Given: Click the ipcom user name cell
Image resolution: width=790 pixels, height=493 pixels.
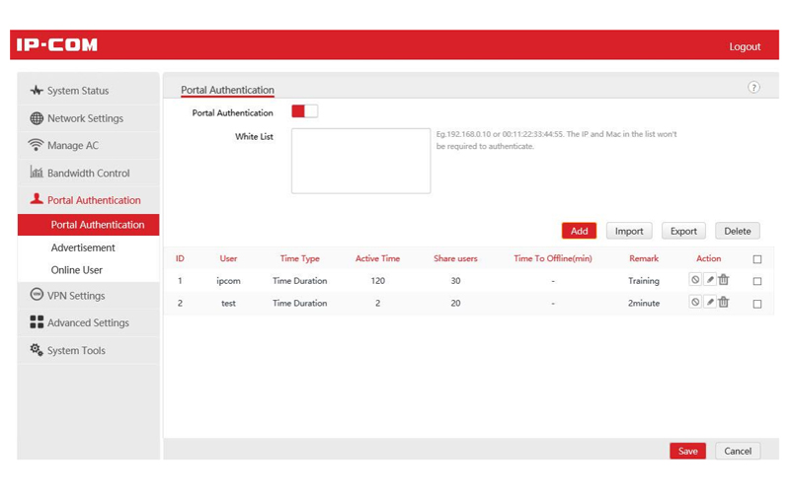Looking at the screenshot, I should 228,281.
